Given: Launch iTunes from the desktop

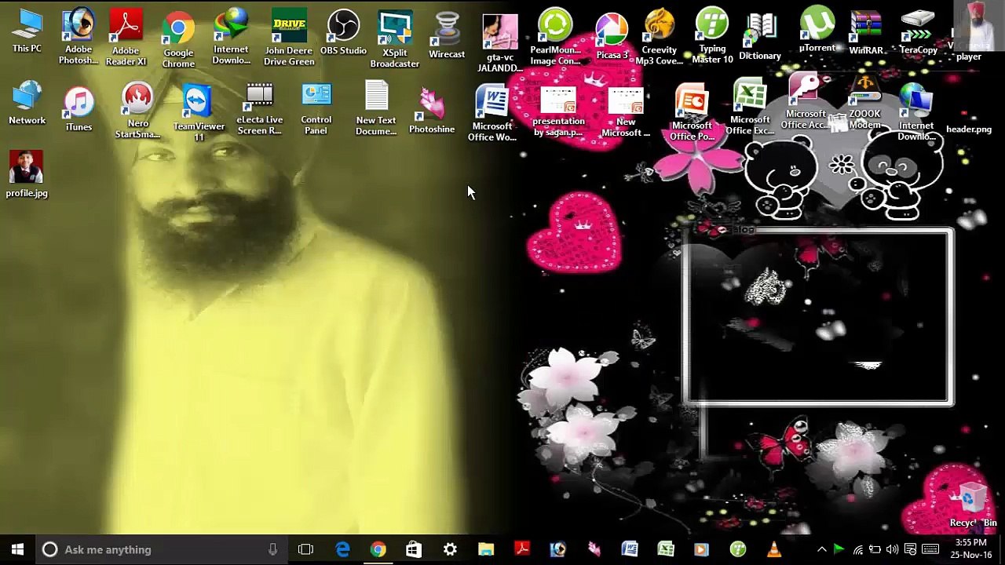Looking at the screenshot, I should (x=79, y=108).
